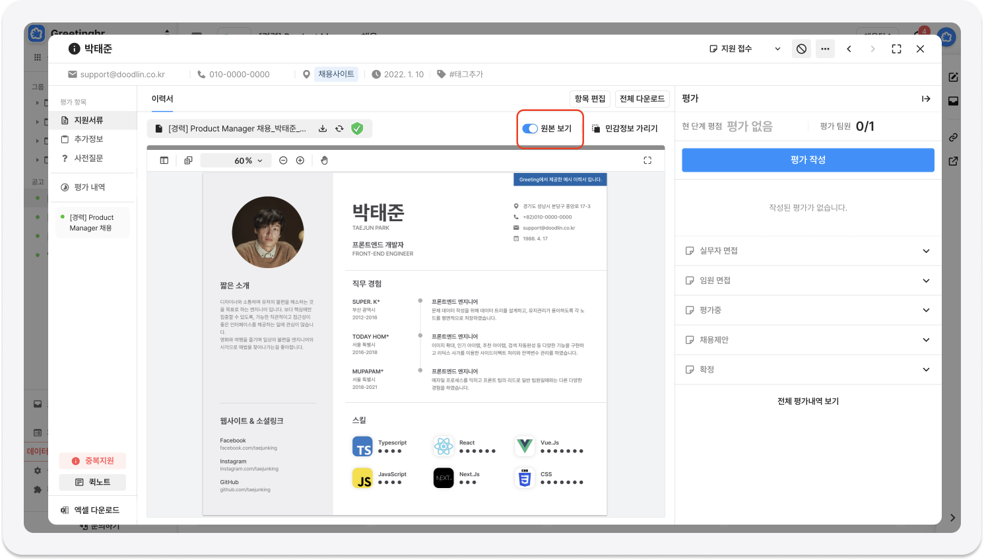
Task: Expand the applicant modal to fullscreen
Action: [896, 49]
